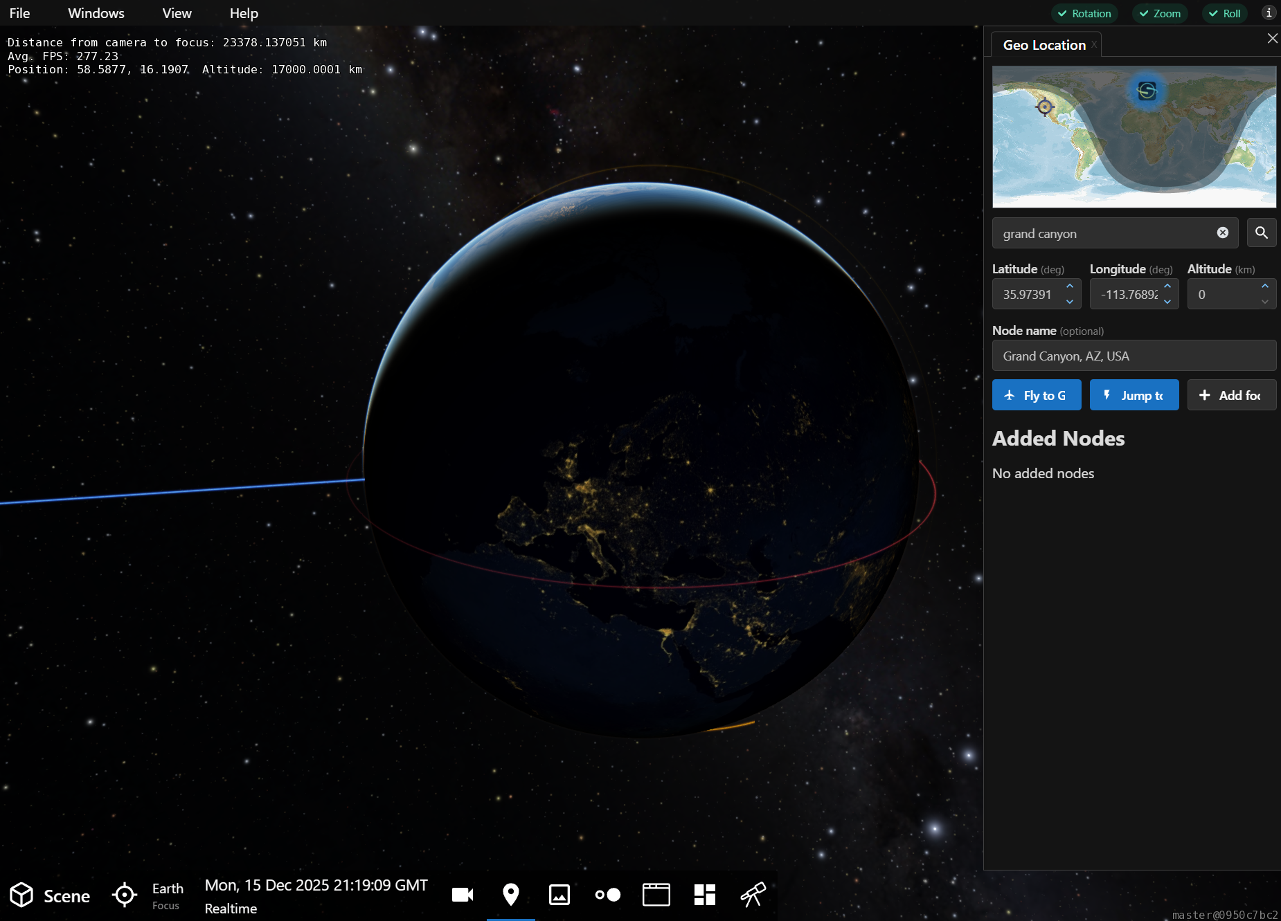Image resolution: width=1281 pixels, height=921 pixels.
Task: Open the Earth focus crosshair icon
Action: [x=125, y=895]
